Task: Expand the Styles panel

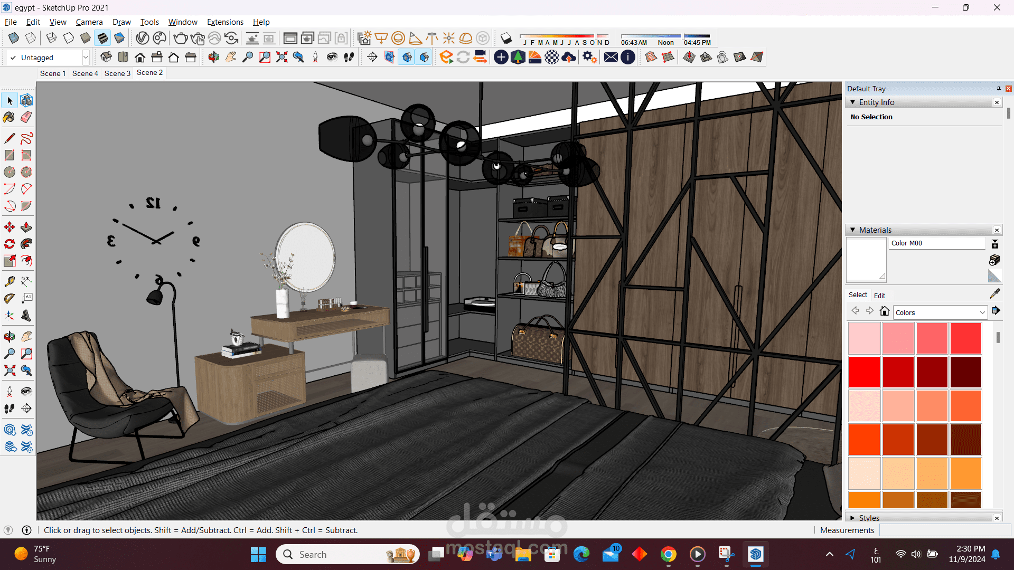Action: (852, 518)
